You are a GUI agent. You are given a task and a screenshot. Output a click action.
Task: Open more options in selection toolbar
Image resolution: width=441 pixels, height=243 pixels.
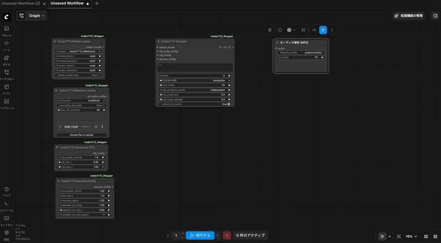click(x=332, y=30)
